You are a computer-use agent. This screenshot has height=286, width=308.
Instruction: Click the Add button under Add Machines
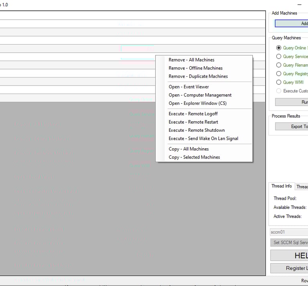point(292,23)
